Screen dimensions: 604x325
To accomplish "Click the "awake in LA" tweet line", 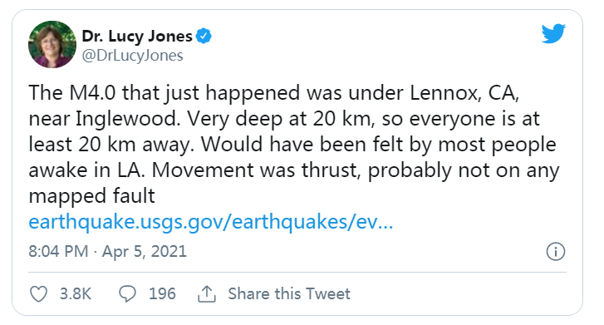I will pyautogui.click(x=294, y=170).
